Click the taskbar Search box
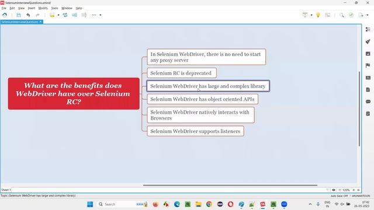 click(x=123, y=204)
